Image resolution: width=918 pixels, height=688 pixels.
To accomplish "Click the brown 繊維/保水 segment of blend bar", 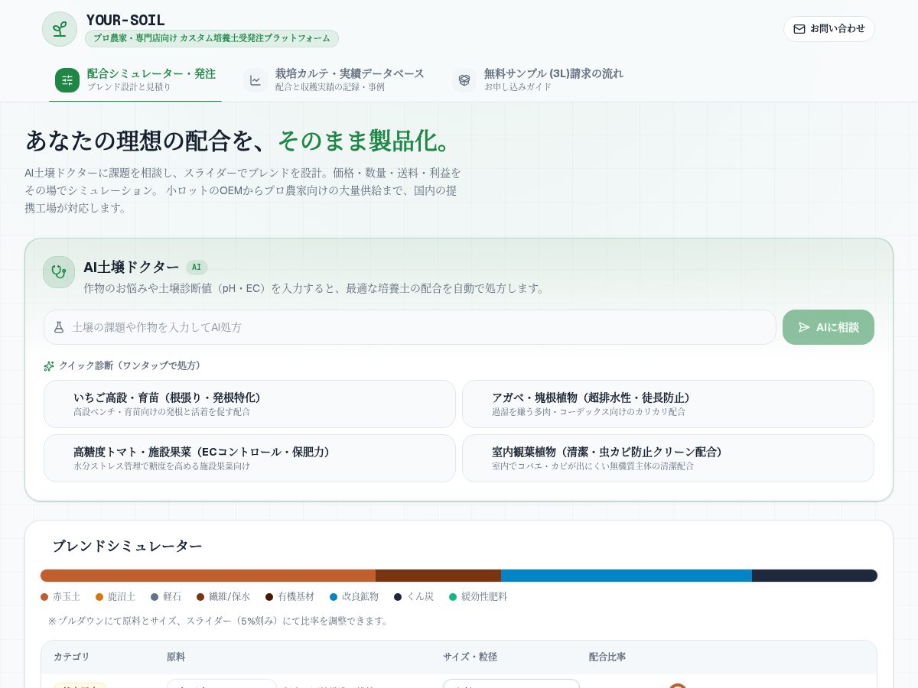I will tap(438, 576).
